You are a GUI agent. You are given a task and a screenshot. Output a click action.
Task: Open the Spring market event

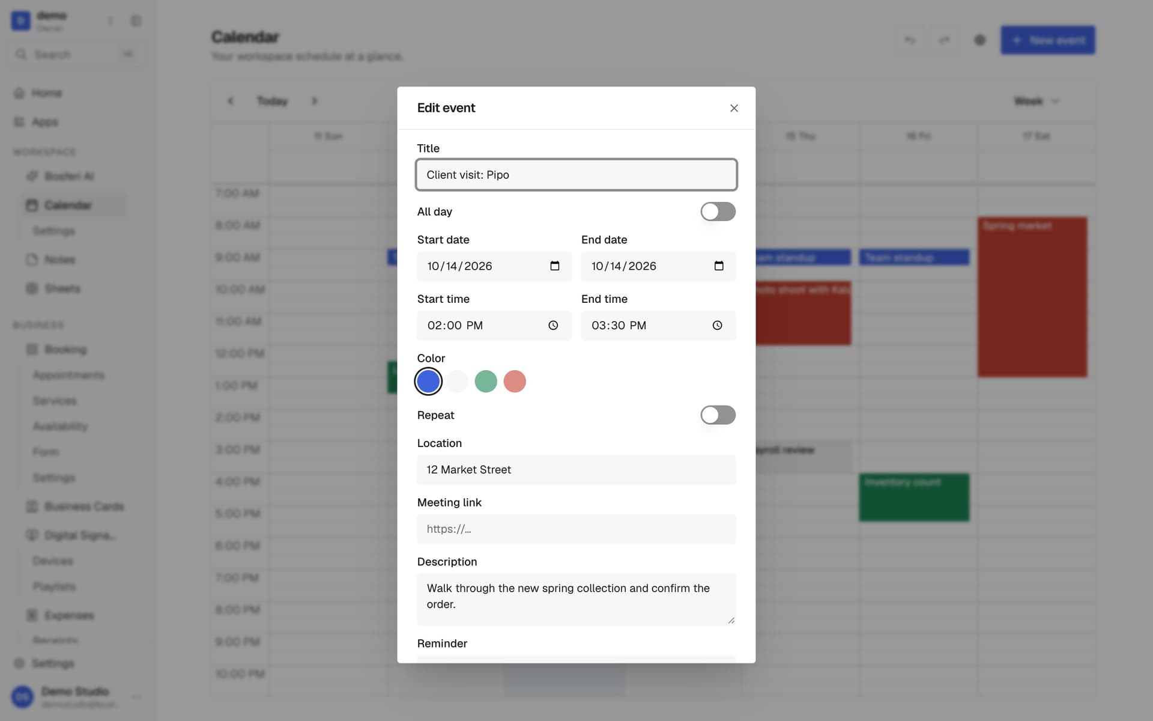1032,297
